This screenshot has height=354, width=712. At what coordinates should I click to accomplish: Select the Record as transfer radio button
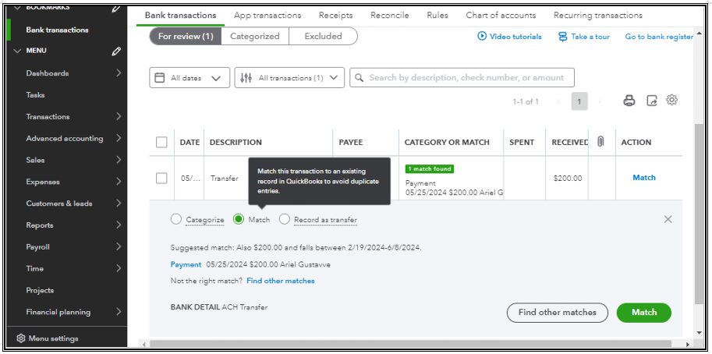285,220
